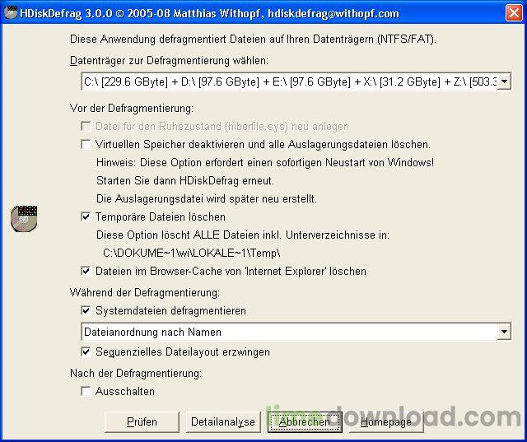Click 'Die Auslagerungsdatei wird später neu erstellt.' text
The width and height of the screenshot is (527, 442).
coord(207,199)
